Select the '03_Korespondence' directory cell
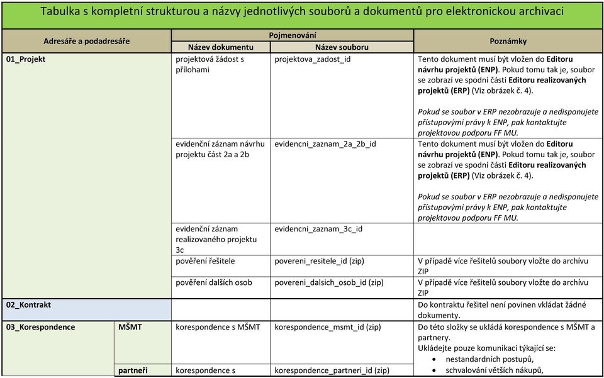 58,348
